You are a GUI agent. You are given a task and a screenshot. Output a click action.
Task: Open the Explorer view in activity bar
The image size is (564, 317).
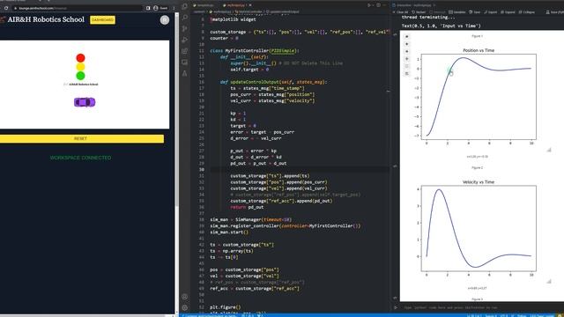185,6
